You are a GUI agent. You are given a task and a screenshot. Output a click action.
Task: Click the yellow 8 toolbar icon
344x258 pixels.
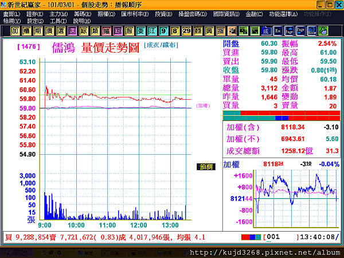tap(175, 31)
